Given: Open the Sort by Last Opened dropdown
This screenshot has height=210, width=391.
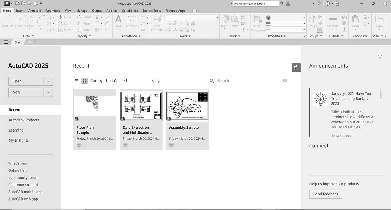Looking at the screenshot, I should [130, 81].
